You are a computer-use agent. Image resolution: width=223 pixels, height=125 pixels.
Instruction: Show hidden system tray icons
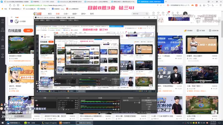coord(183,123)
